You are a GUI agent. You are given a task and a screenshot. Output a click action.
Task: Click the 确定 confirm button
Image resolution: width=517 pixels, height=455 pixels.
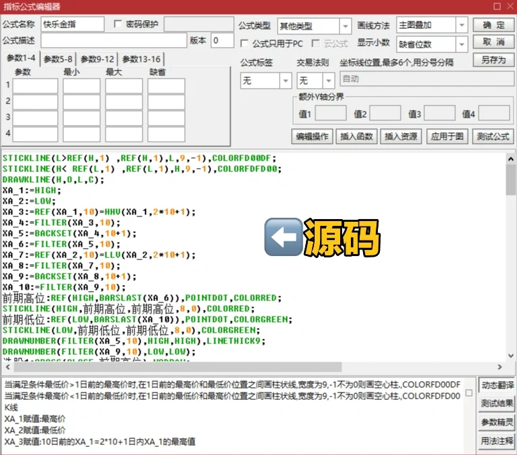[493, 25]
